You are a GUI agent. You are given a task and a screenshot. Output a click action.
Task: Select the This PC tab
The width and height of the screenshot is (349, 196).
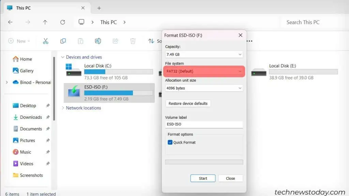47,8
